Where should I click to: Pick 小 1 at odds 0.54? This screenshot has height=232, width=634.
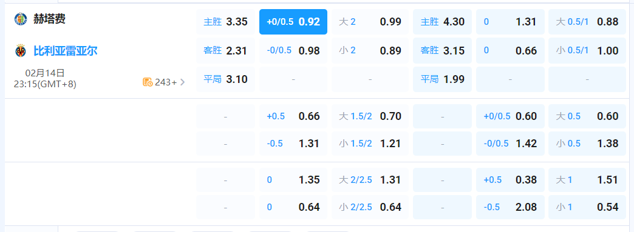(x=587, y=207)
